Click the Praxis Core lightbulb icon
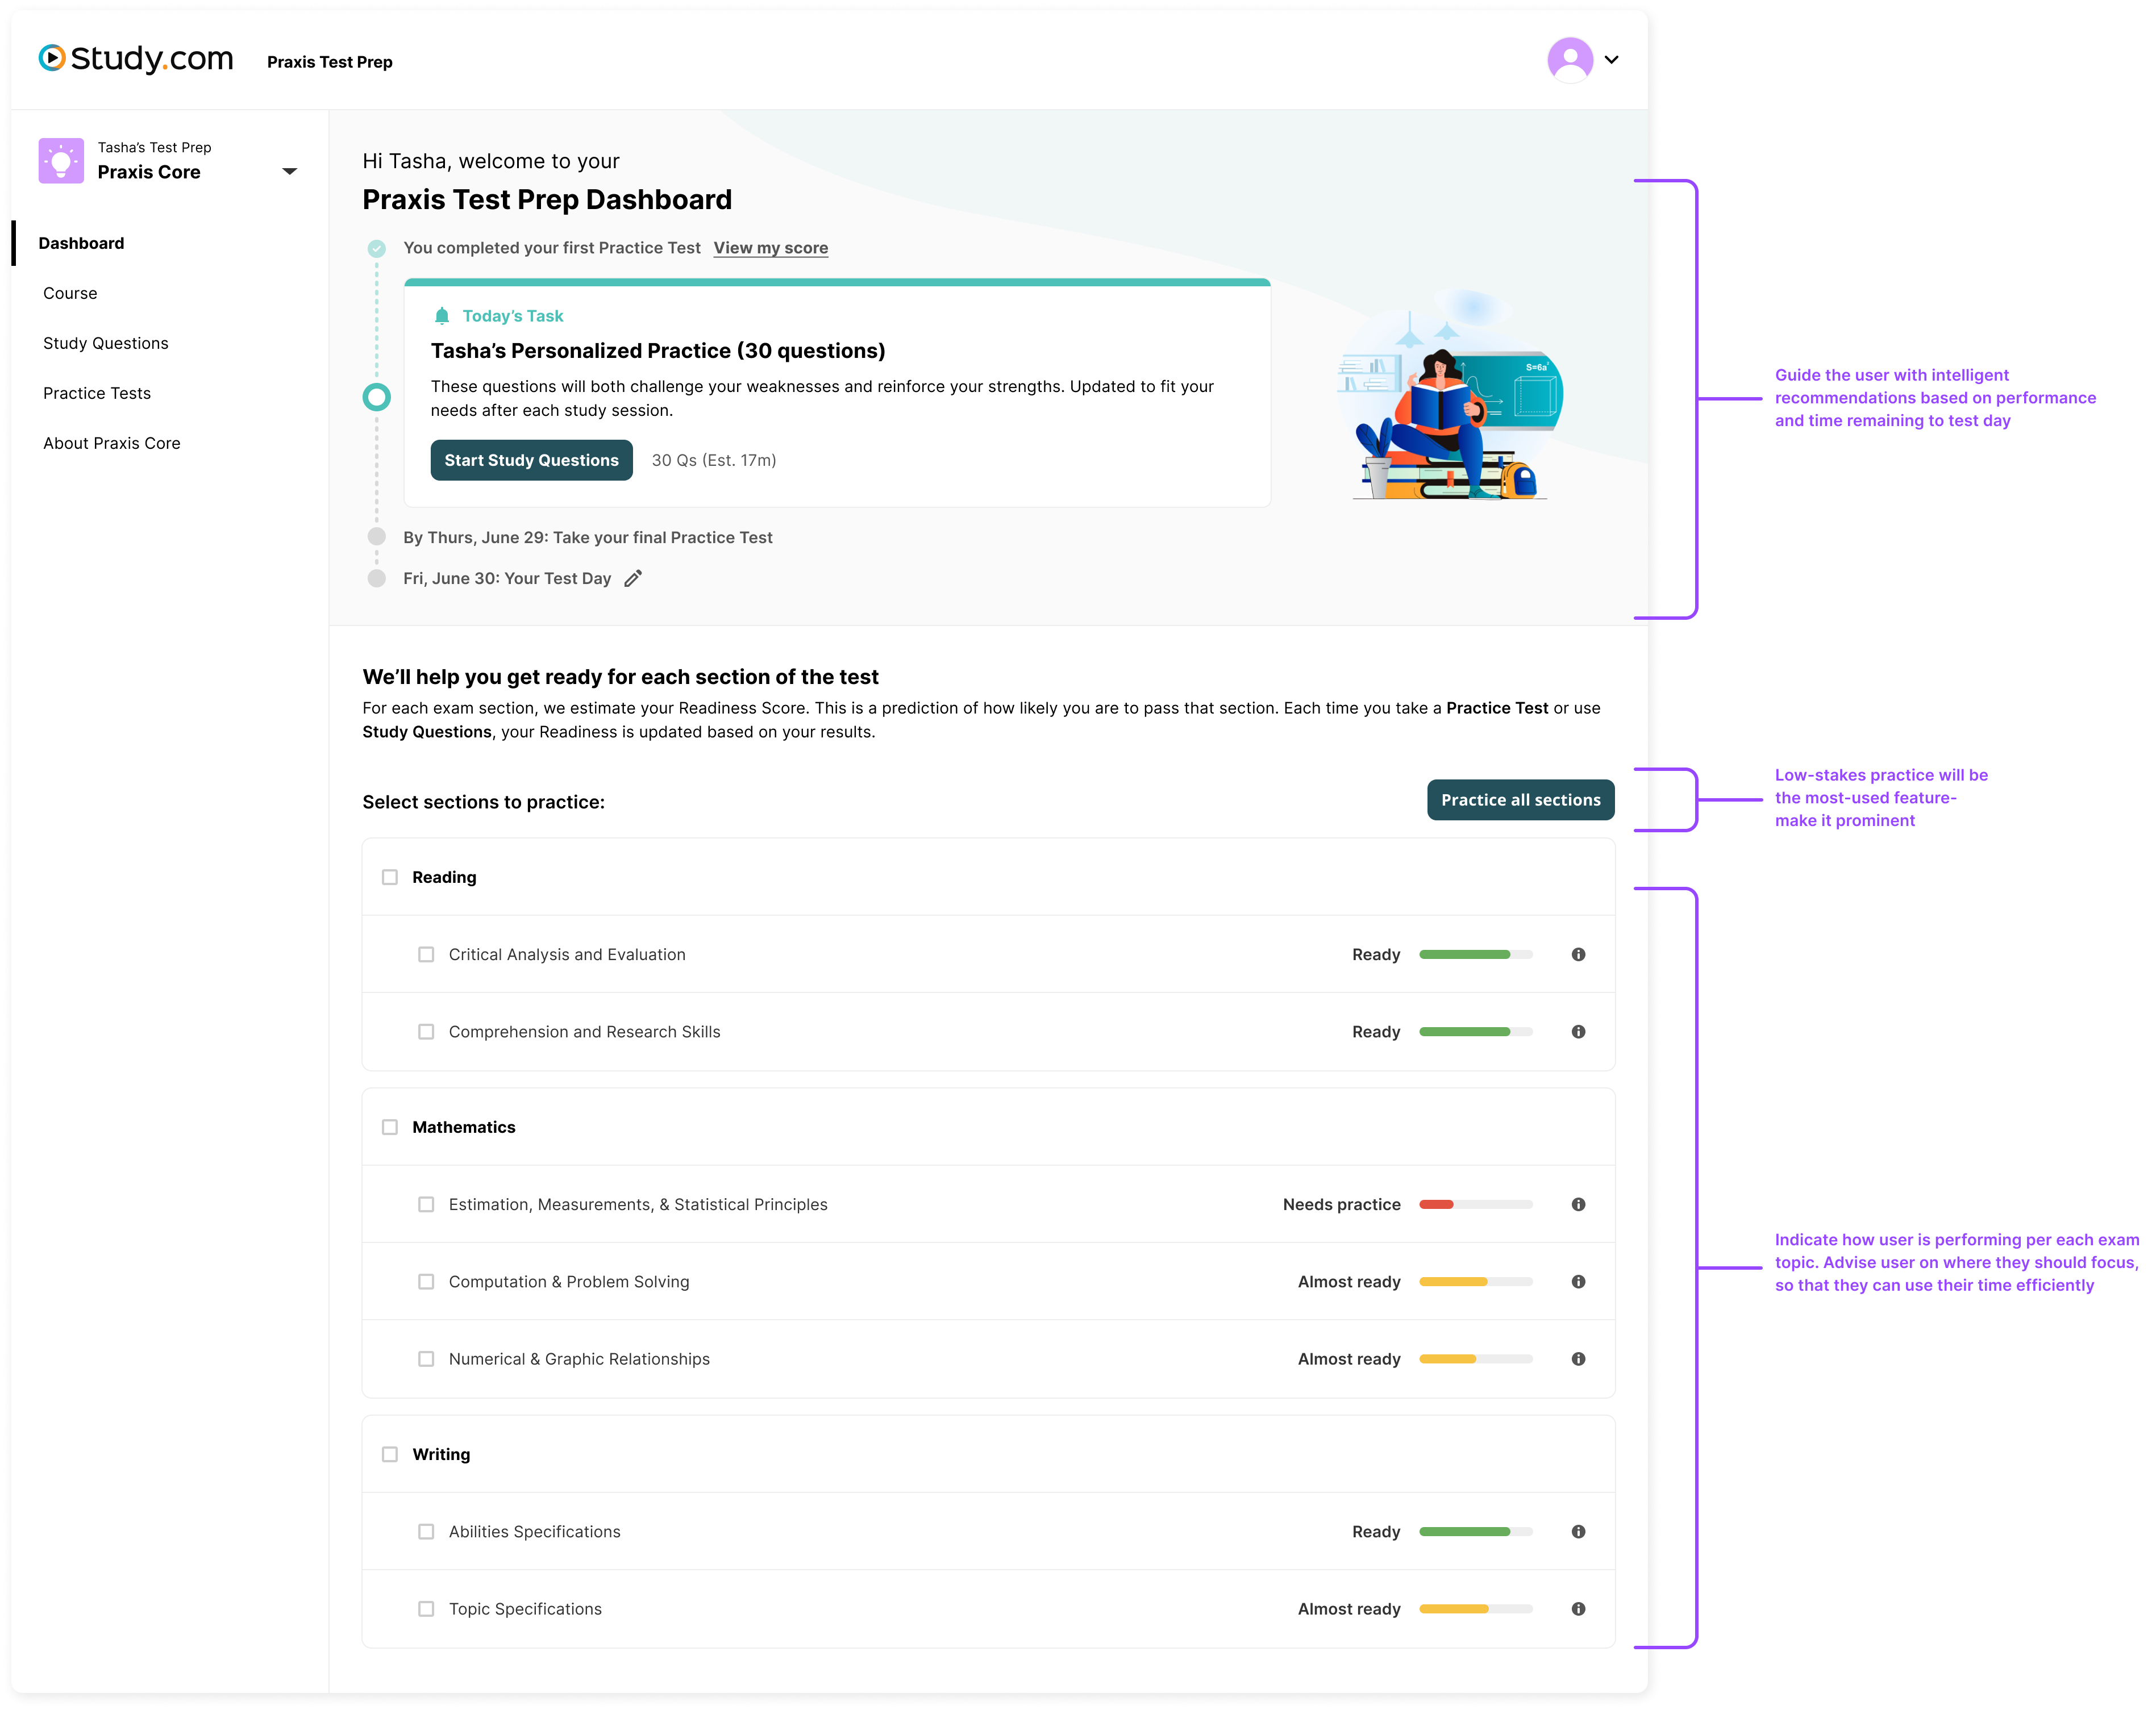The height and width of the screenshot is (1710, 2156). click(61, 161)
